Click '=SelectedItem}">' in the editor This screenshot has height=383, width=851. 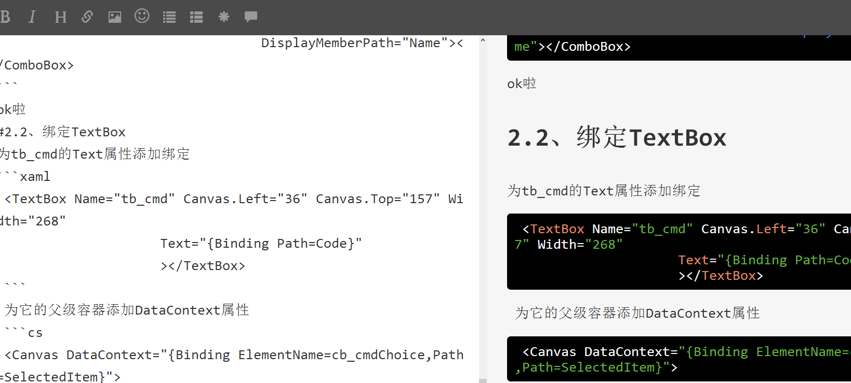pyautogui.click(x=60, y=377)
